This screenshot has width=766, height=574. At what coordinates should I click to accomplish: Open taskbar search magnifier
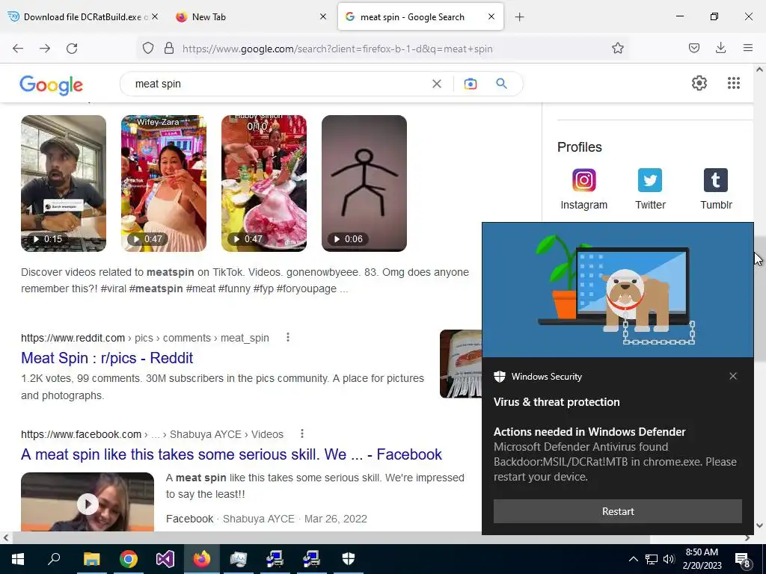tap(54, 559)
